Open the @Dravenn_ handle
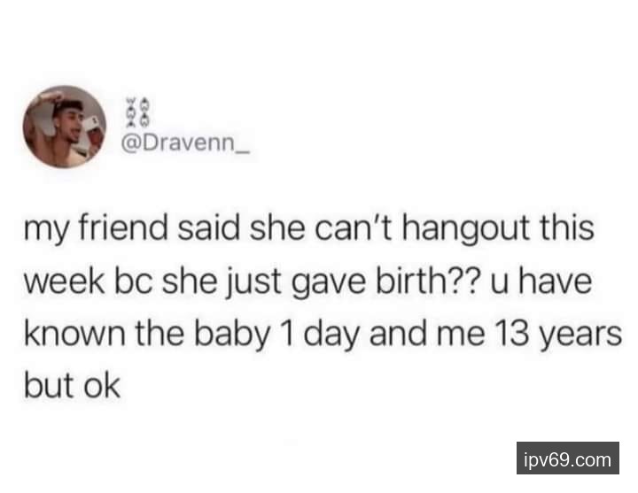638x493 pixels. point(184,143)
